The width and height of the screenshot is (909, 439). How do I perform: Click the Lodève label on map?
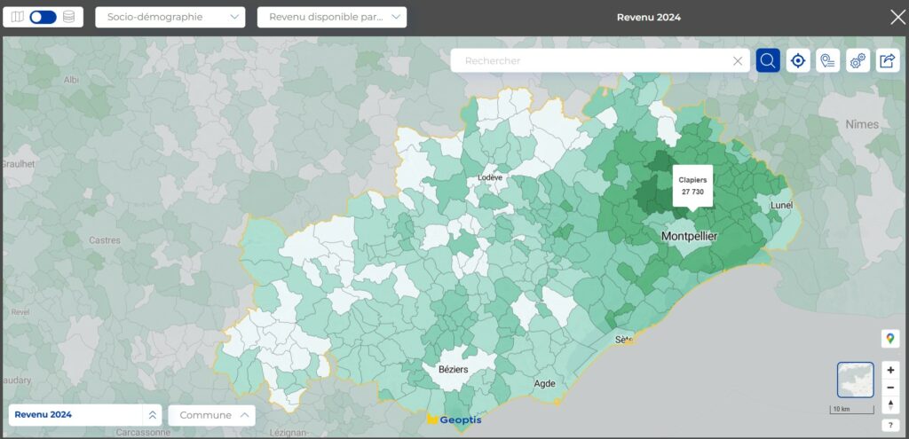(490, 177)
